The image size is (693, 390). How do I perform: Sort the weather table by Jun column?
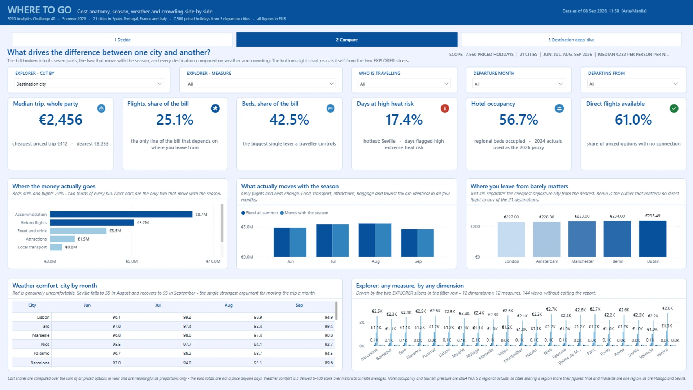pyautogui.click(x=87, y=305)
